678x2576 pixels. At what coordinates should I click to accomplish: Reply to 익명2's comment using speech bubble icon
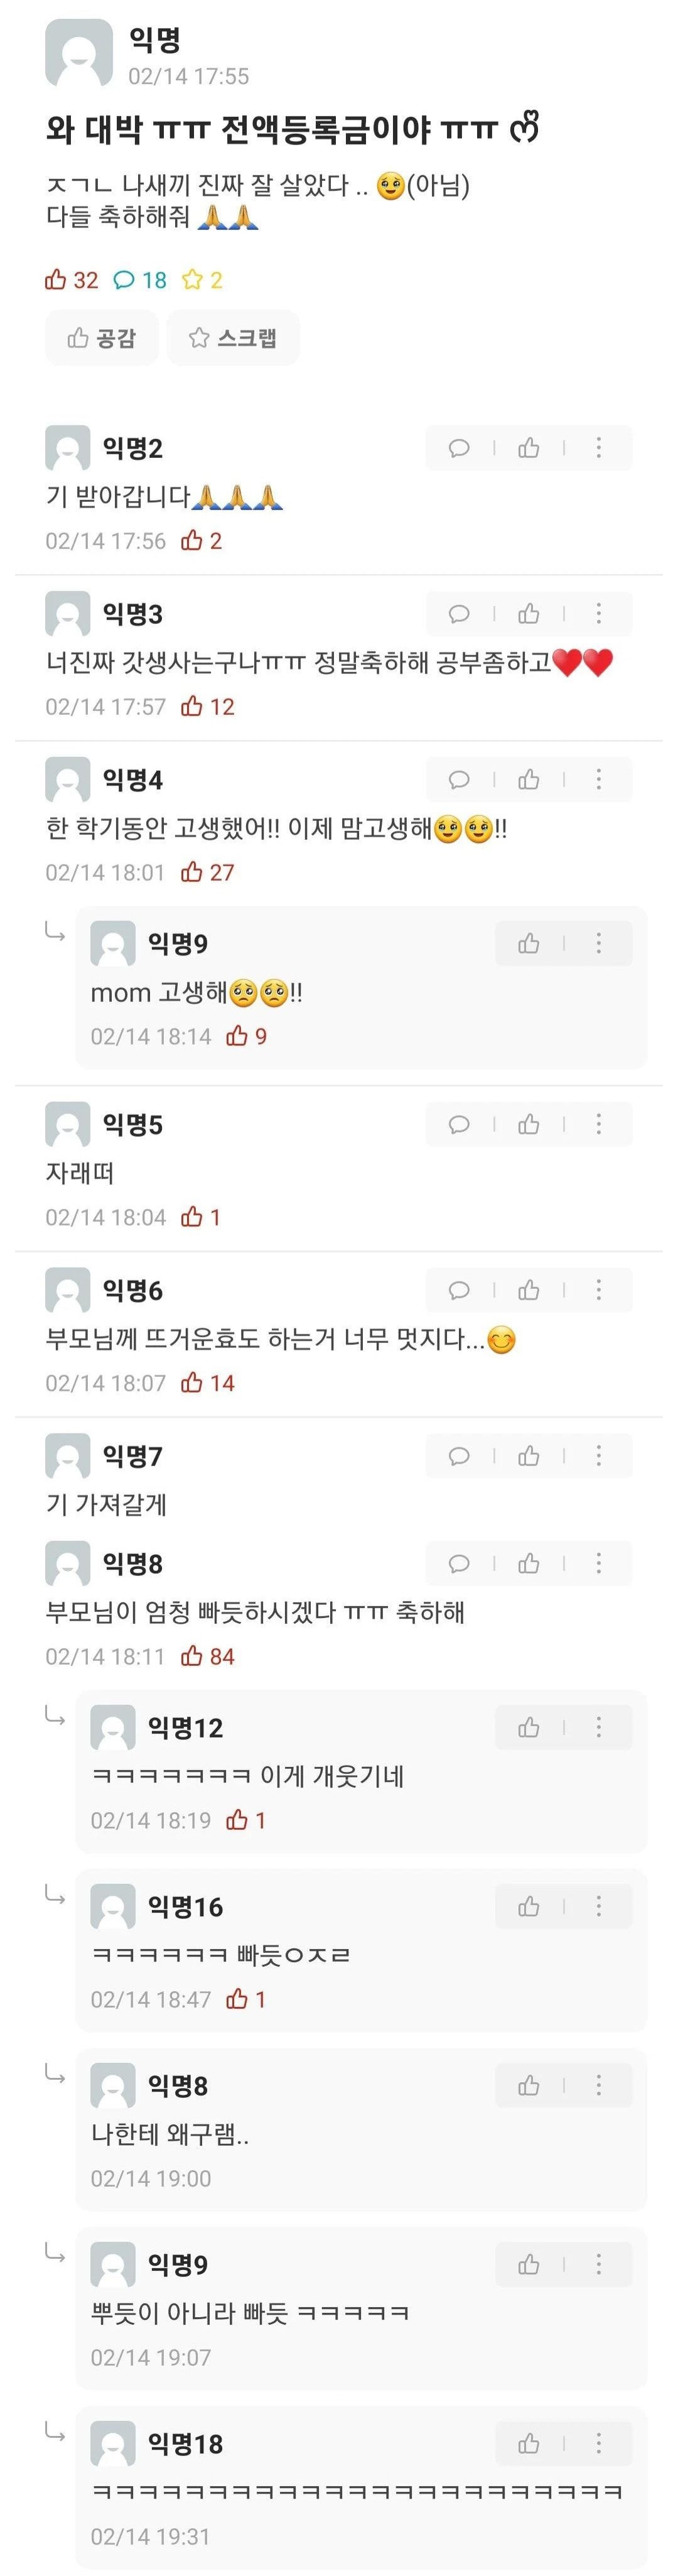pos(459,448)
